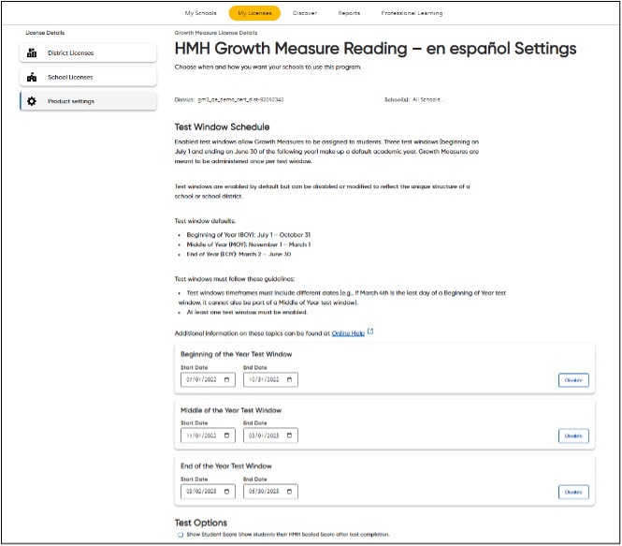The image size is (622, 546).
Task: Click the external link icon beside Online Help
Action: [x=370, y=332]
